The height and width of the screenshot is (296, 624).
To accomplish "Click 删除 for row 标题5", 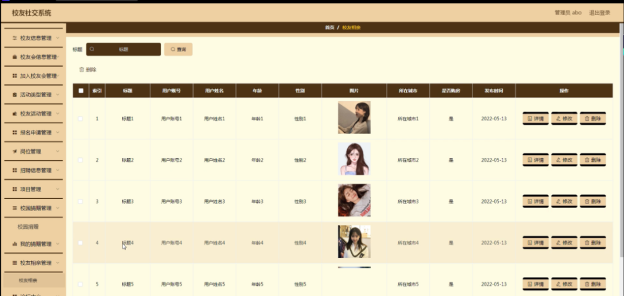I will [593, 284].
